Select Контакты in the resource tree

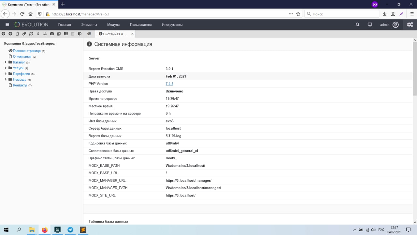(x=20, y=85)
